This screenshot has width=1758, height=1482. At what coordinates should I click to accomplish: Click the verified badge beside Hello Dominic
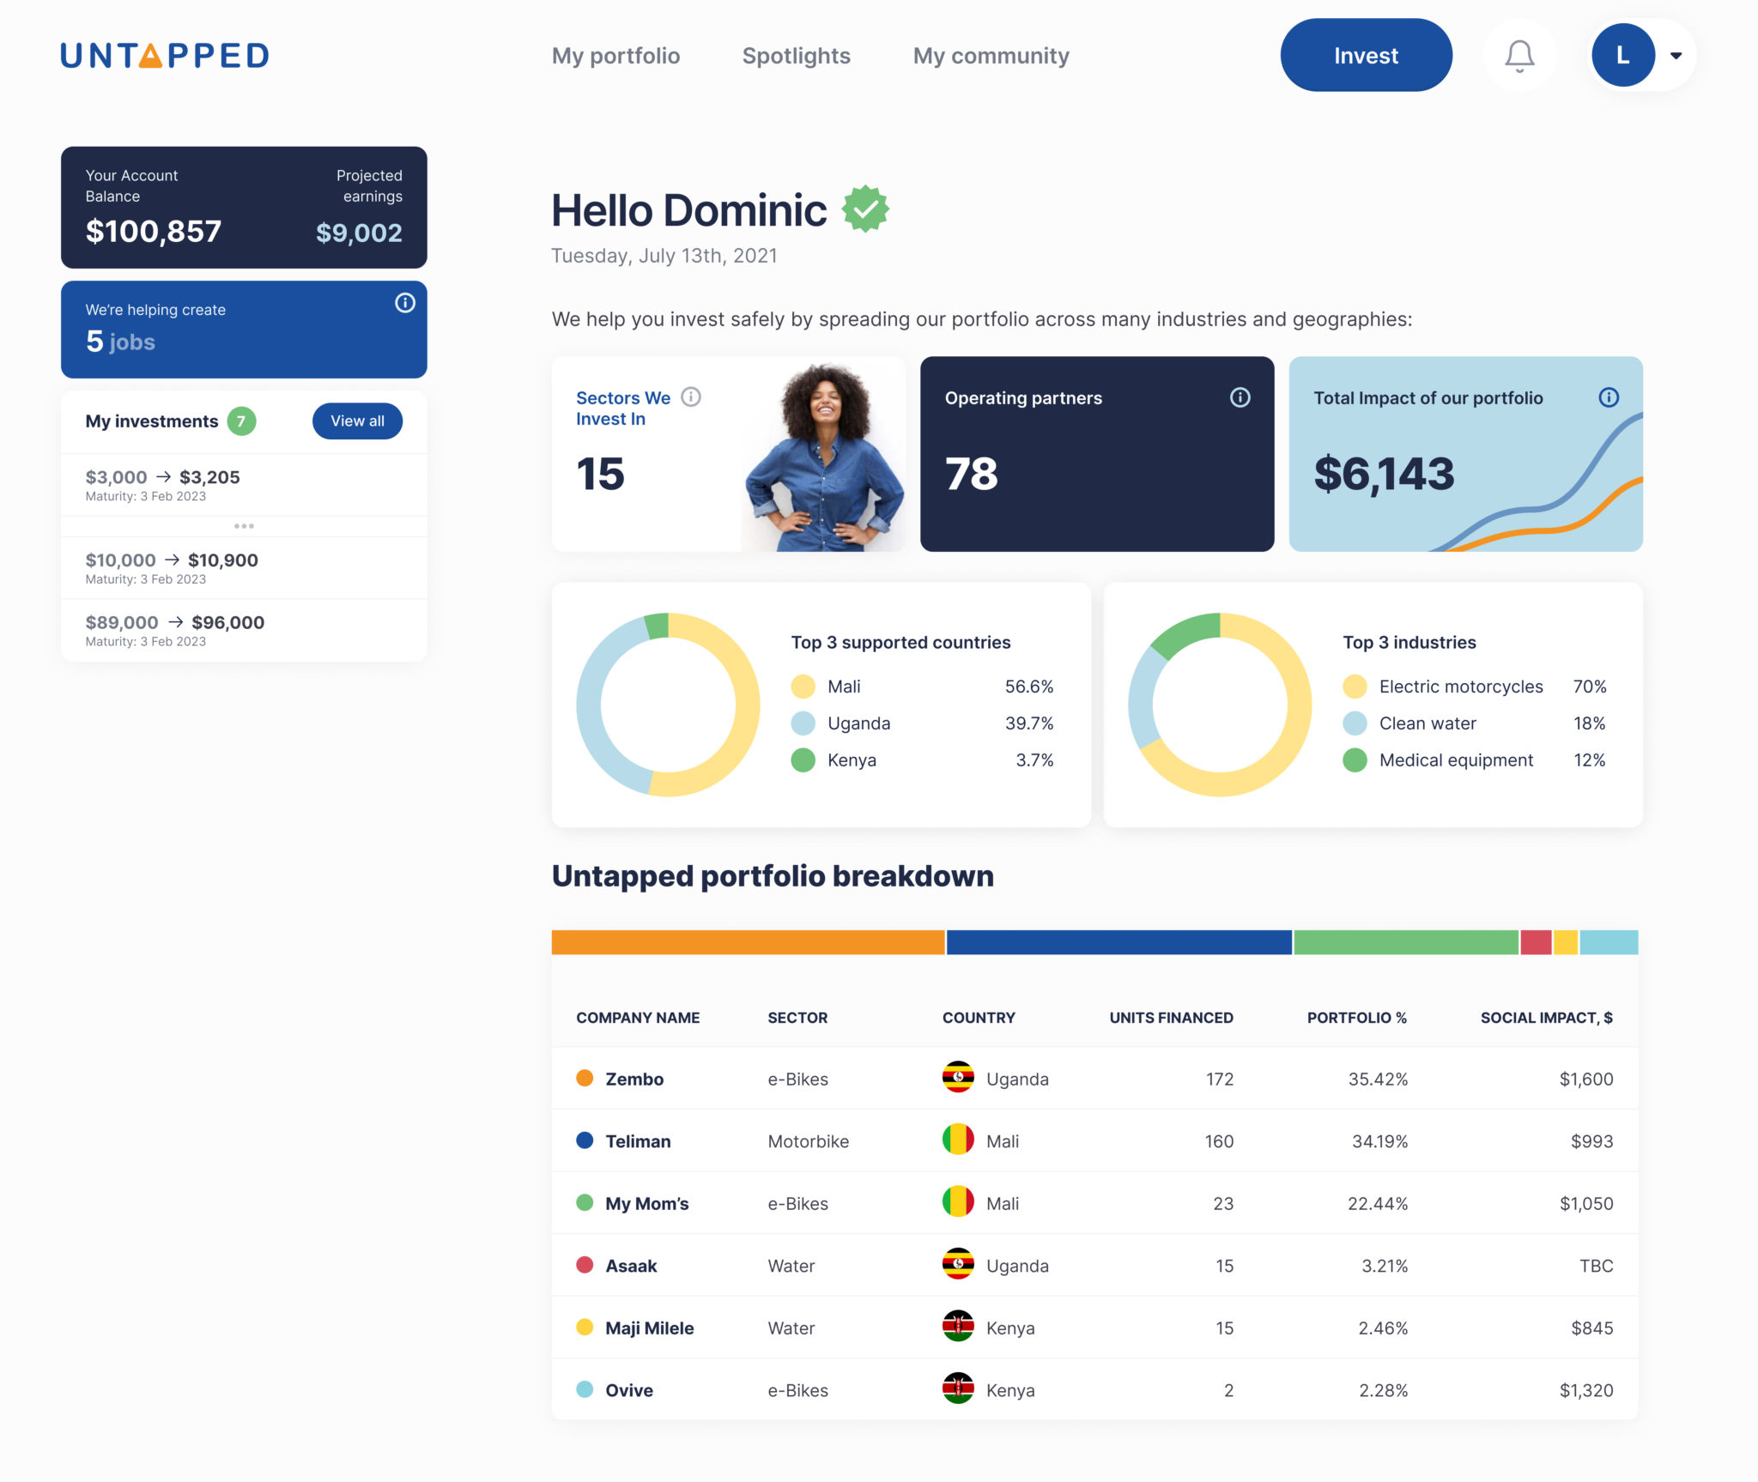(867, 207)
